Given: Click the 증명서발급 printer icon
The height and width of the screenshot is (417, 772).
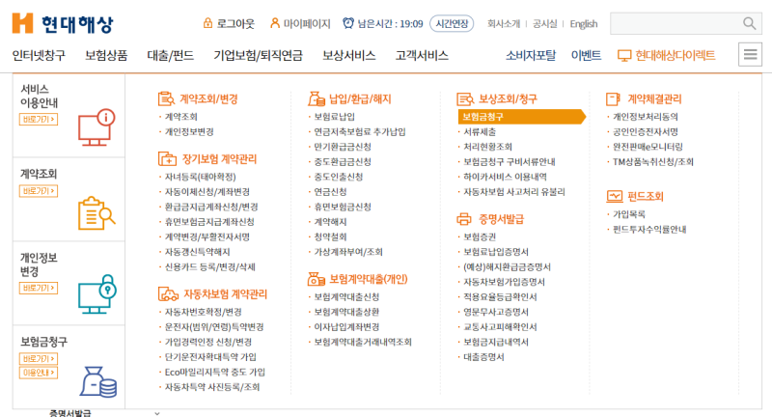Looking at the screenshot, I should point(464,219).
